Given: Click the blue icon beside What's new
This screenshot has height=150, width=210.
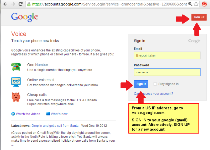Looking at the screenshot, I should point(48,114).
